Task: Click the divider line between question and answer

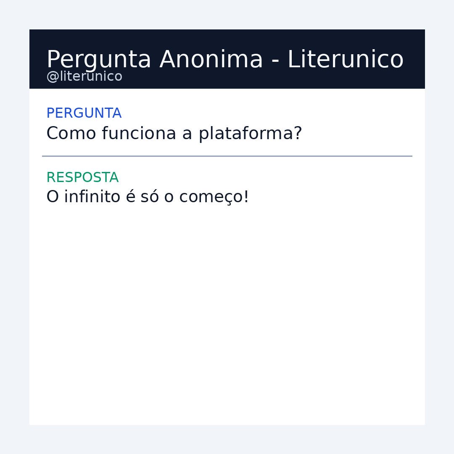Action: pos(227,156)
